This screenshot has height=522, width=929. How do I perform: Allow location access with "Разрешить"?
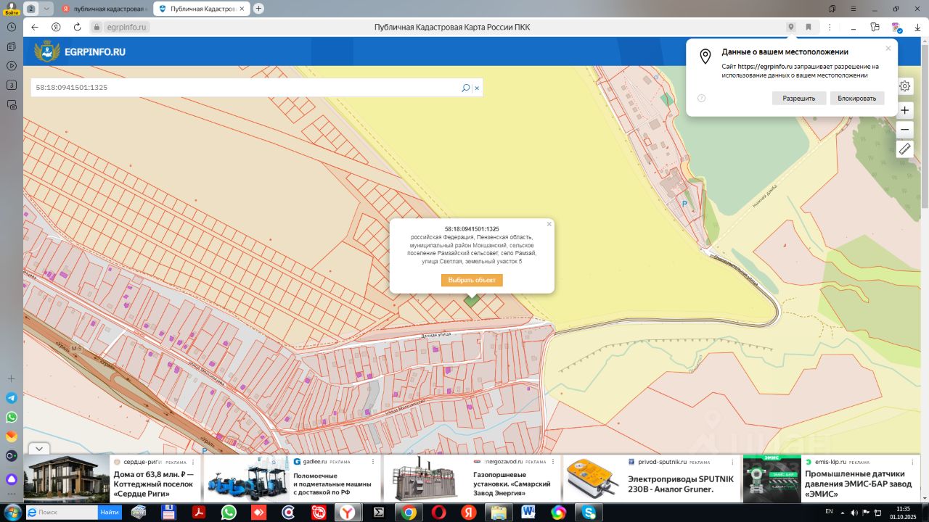pos(798,98)
